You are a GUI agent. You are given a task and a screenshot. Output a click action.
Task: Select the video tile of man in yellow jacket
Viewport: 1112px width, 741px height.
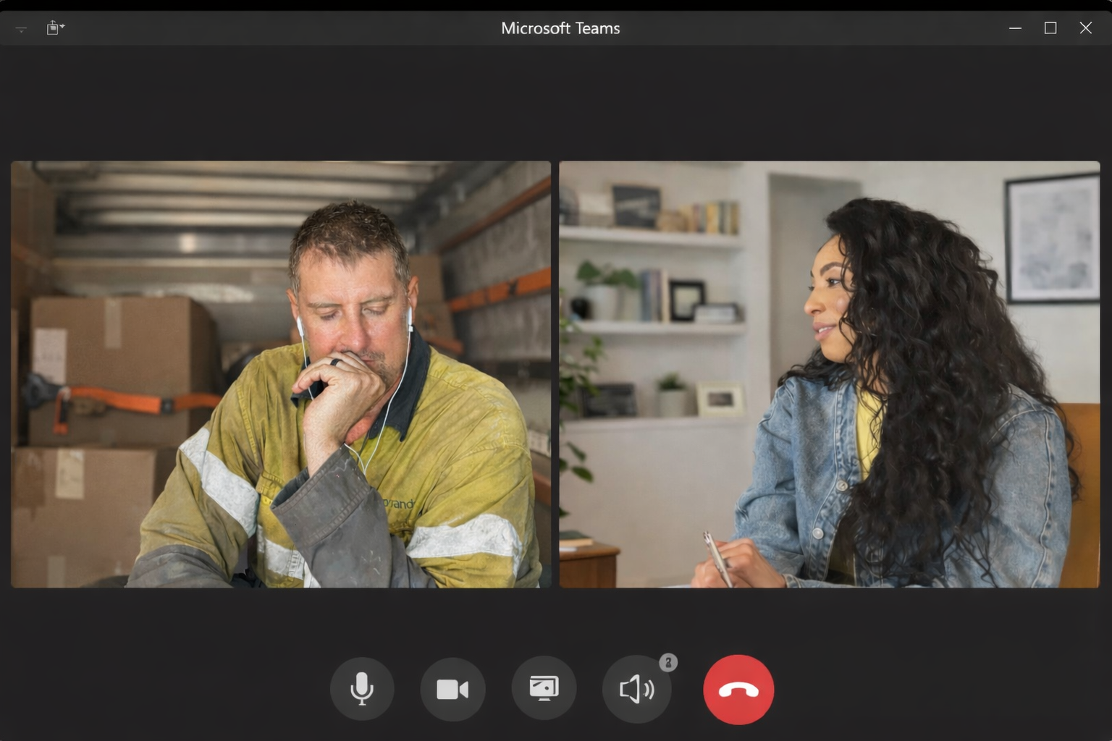tap(281, 374)
